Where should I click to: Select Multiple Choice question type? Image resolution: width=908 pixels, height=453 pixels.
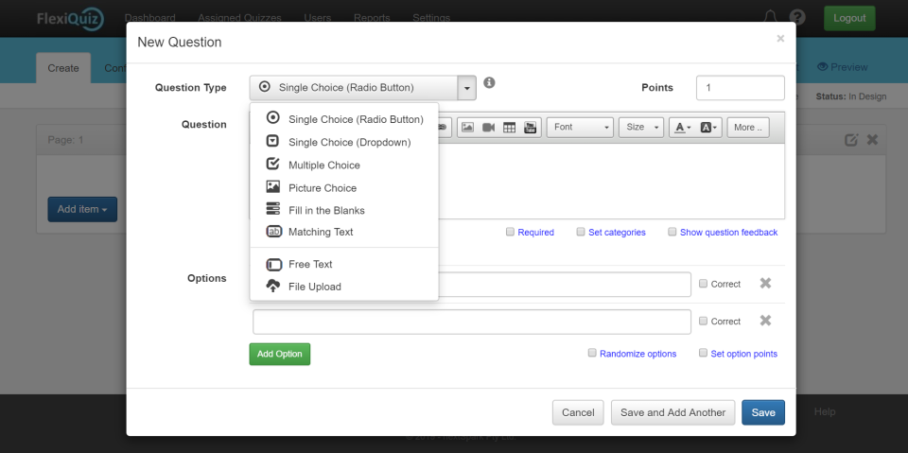tap(323, 165)
